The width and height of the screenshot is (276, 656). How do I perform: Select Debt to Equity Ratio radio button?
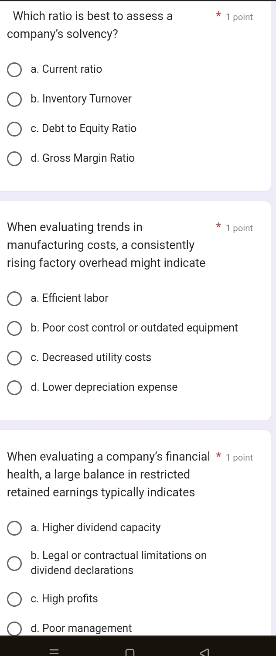(14, 129)
